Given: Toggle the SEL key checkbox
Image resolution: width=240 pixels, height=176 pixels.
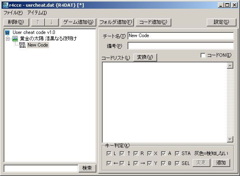Looking at the screenshot, I should pyautogui.click(x=177, y=163).
